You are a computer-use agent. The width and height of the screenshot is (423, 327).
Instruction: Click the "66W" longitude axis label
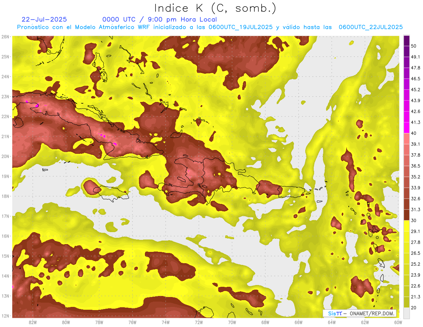[298, 322]
